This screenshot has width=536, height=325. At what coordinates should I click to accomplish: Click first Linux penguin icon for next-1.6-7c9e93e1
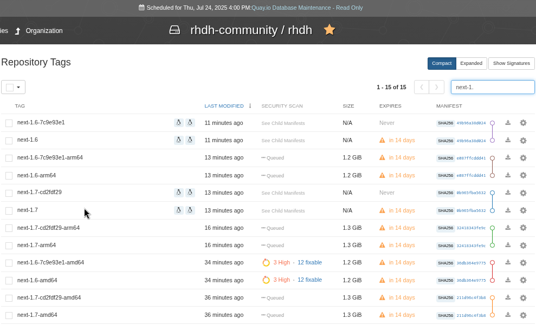click(178, 123)
